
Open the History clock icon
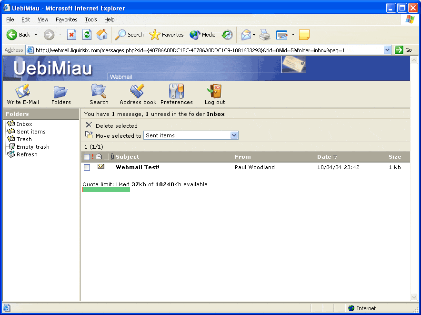[227, 35]
